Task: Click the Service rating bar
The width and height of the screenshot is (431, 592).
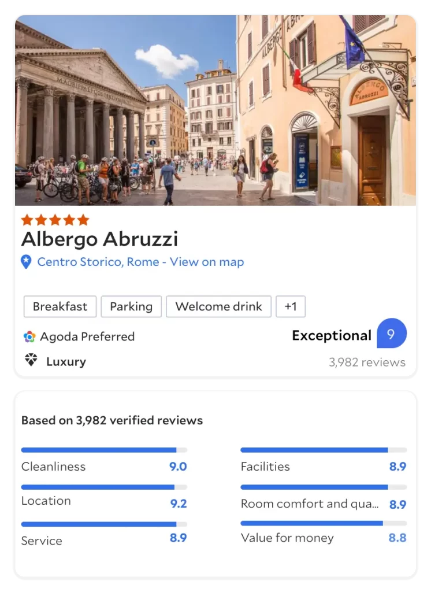Action: (x=104, y=524)
